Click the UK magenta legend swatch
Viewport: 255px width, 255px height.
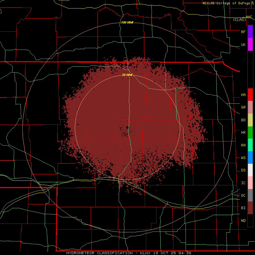click(x=250, y=44)
